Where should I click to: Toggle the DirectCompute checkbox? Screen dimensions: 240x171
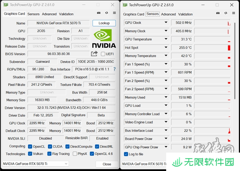[67, 147]
